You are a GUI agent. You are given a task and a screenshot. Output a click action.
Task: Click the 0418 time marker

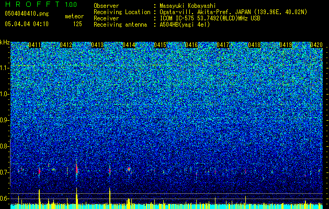tap(254, 45)
